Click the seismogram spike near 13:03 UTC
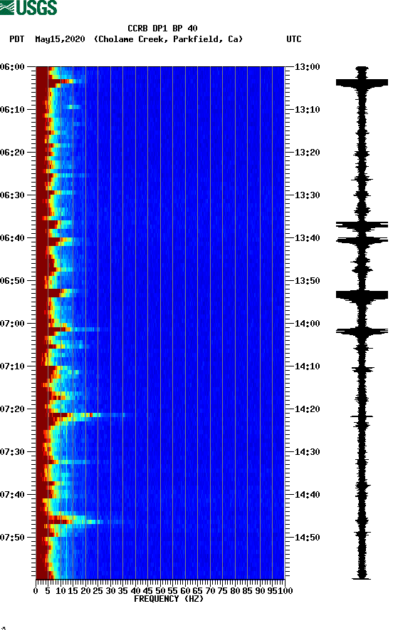Viewport: 393px width, 636px height. pos(362,83)
